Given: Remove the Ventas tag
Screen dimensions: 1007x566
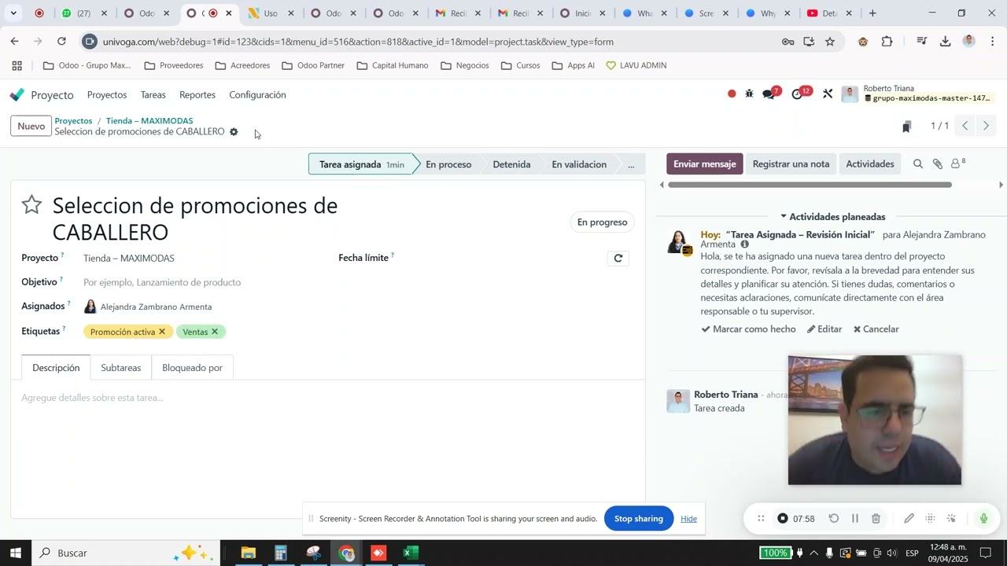Looking at the screenshot, I should coord(215,332).
